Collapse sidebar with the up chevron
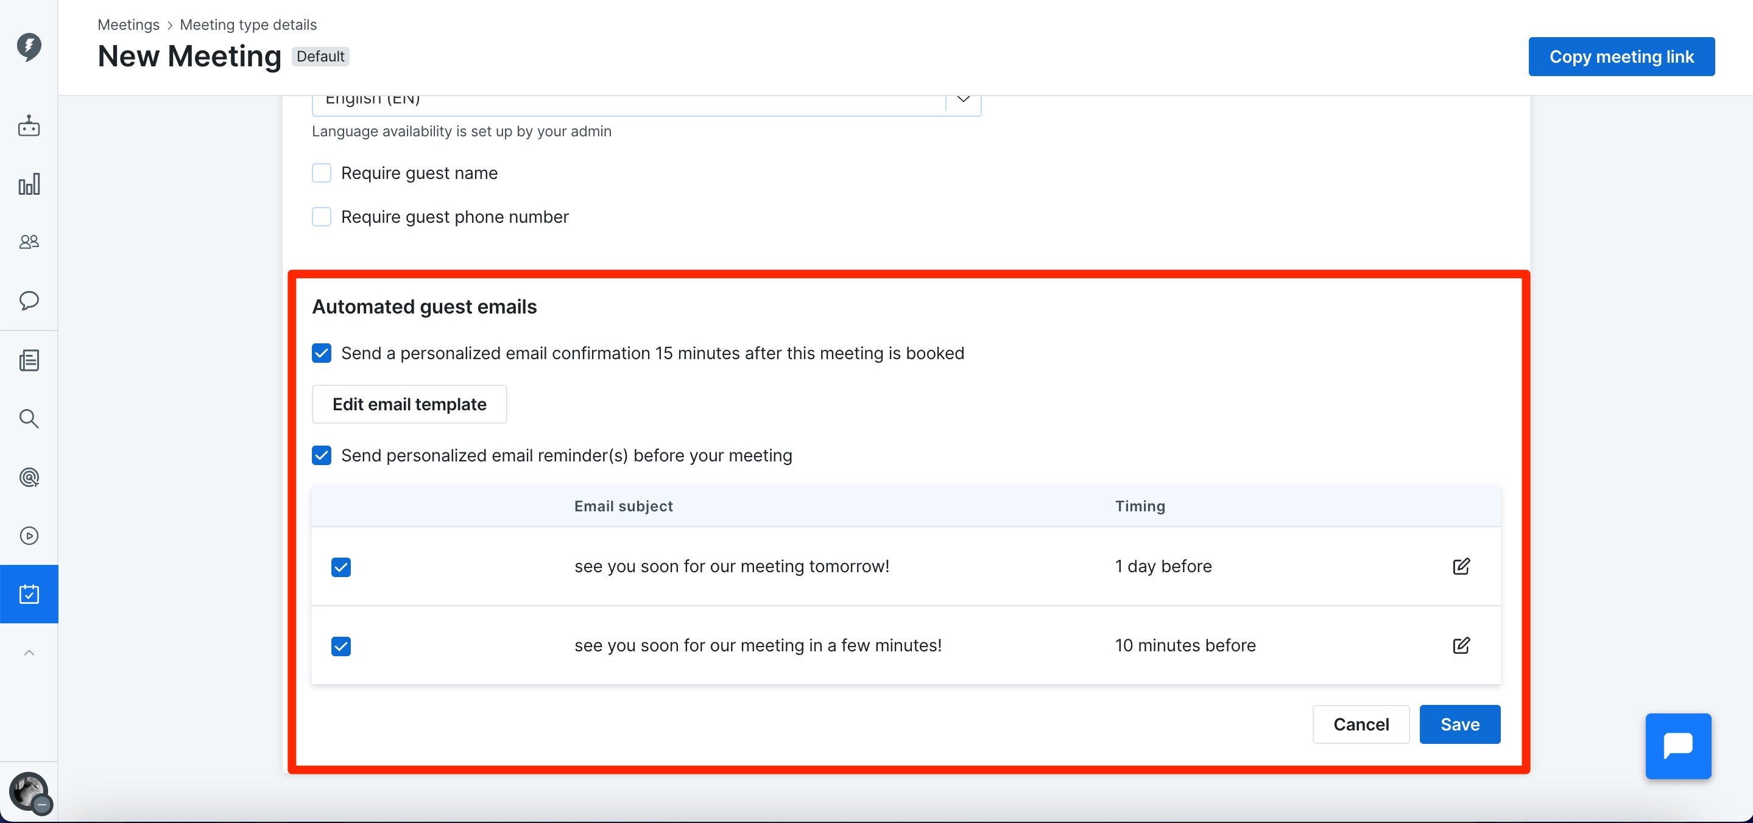Viewport: 1753px width, 823px height. coord(29,653)
